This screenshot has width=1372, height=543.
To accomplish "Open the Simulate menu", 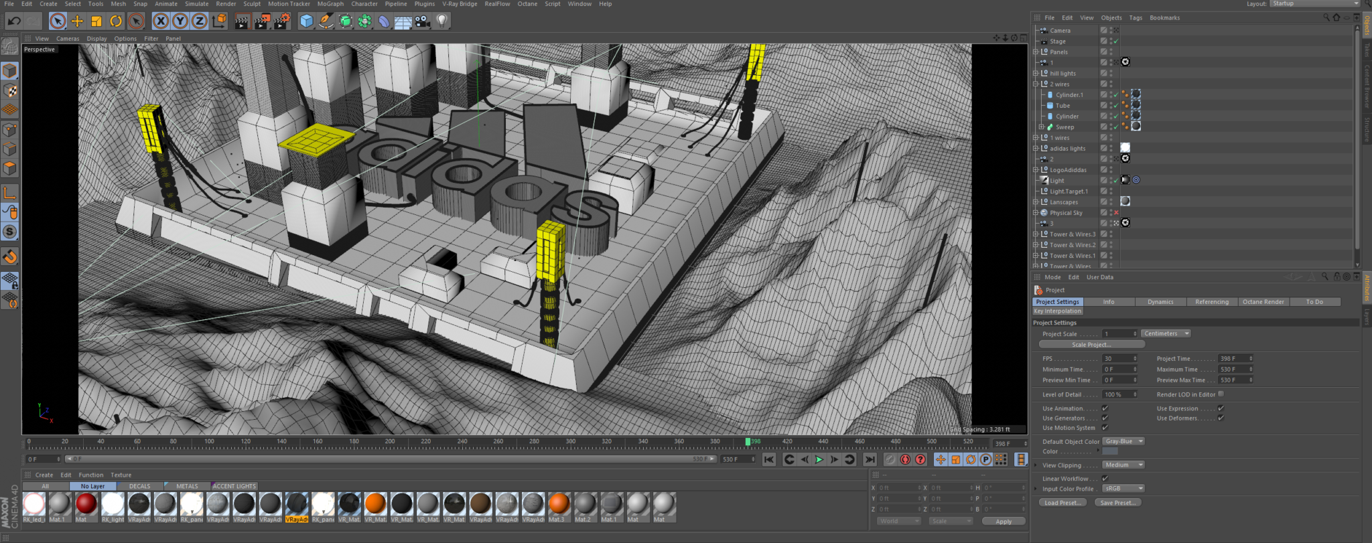I will click(x=196, y=4).
